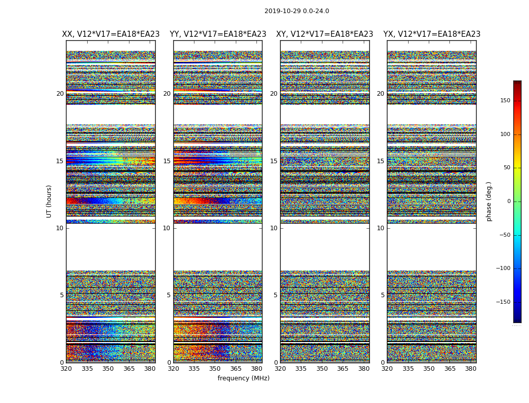Click the 'frequency (MHz)' x-axis label

[x=243, y=378]
